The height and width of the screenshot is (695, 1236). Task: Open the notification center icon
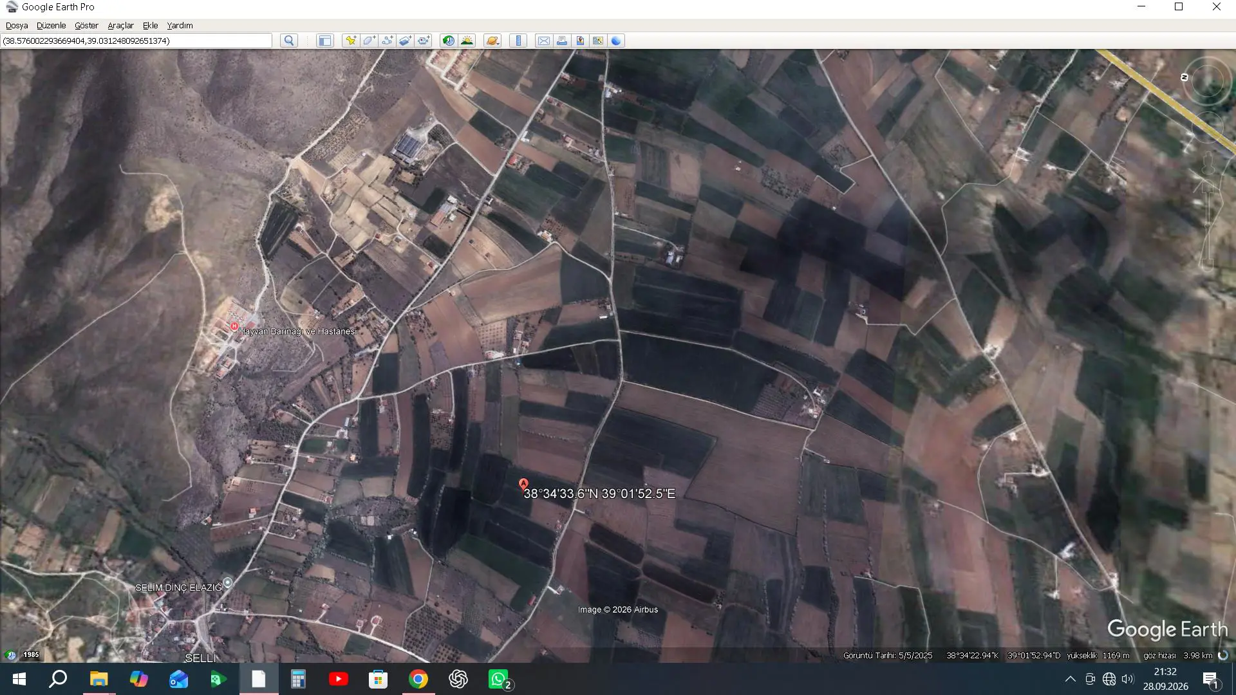[1211, 680]
